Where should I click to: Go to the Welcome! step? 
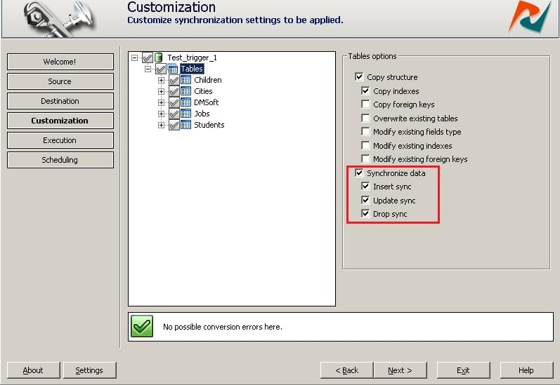tap(60, 62)
